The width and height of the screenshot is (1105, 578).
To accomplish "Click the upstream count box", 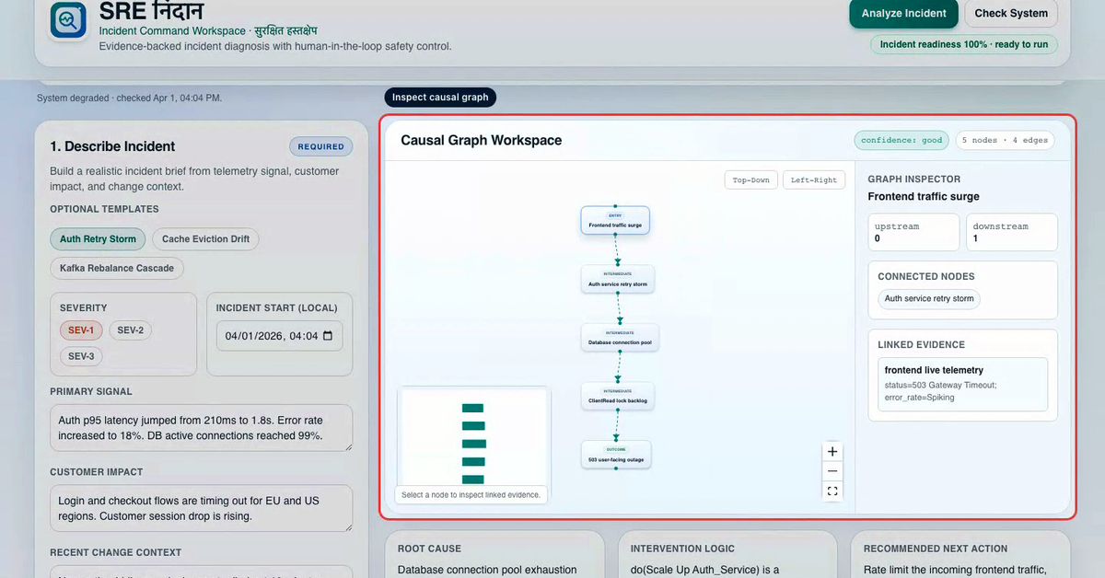I will click(914, 232).
